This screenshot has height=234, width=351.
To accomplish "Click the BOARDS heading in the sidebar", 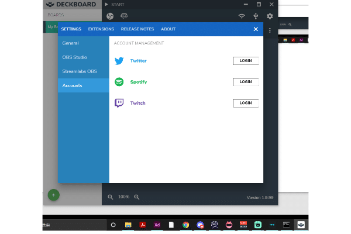I will click(x=56, y=15).
